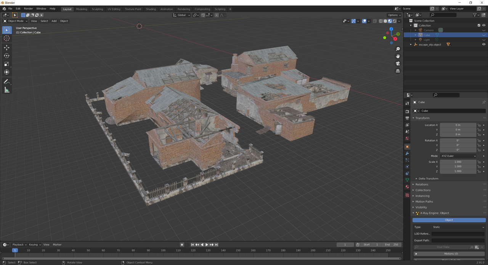
Task: Open the File menu
Action: coord(10,9)
